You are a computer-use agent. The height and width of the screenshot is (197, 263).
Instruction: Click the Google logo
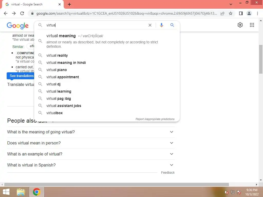[18, 26]
